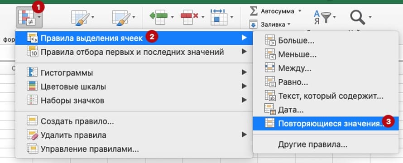Expand the Conditional Formatting dropdown arrow
The image size is (403, 163).
click(x=39, y=17)
